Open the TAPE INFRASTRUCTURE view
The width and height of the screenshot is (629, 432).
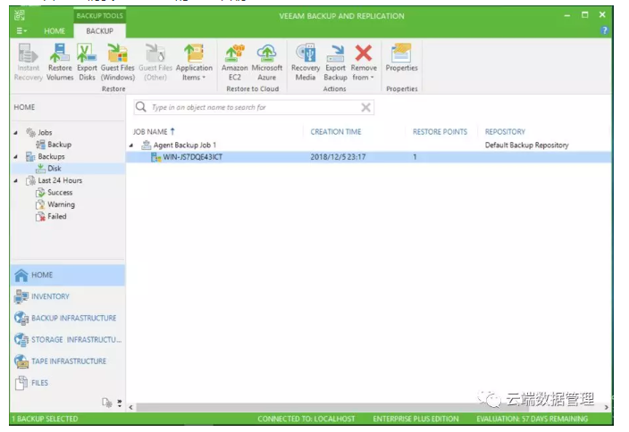[68, 361]
